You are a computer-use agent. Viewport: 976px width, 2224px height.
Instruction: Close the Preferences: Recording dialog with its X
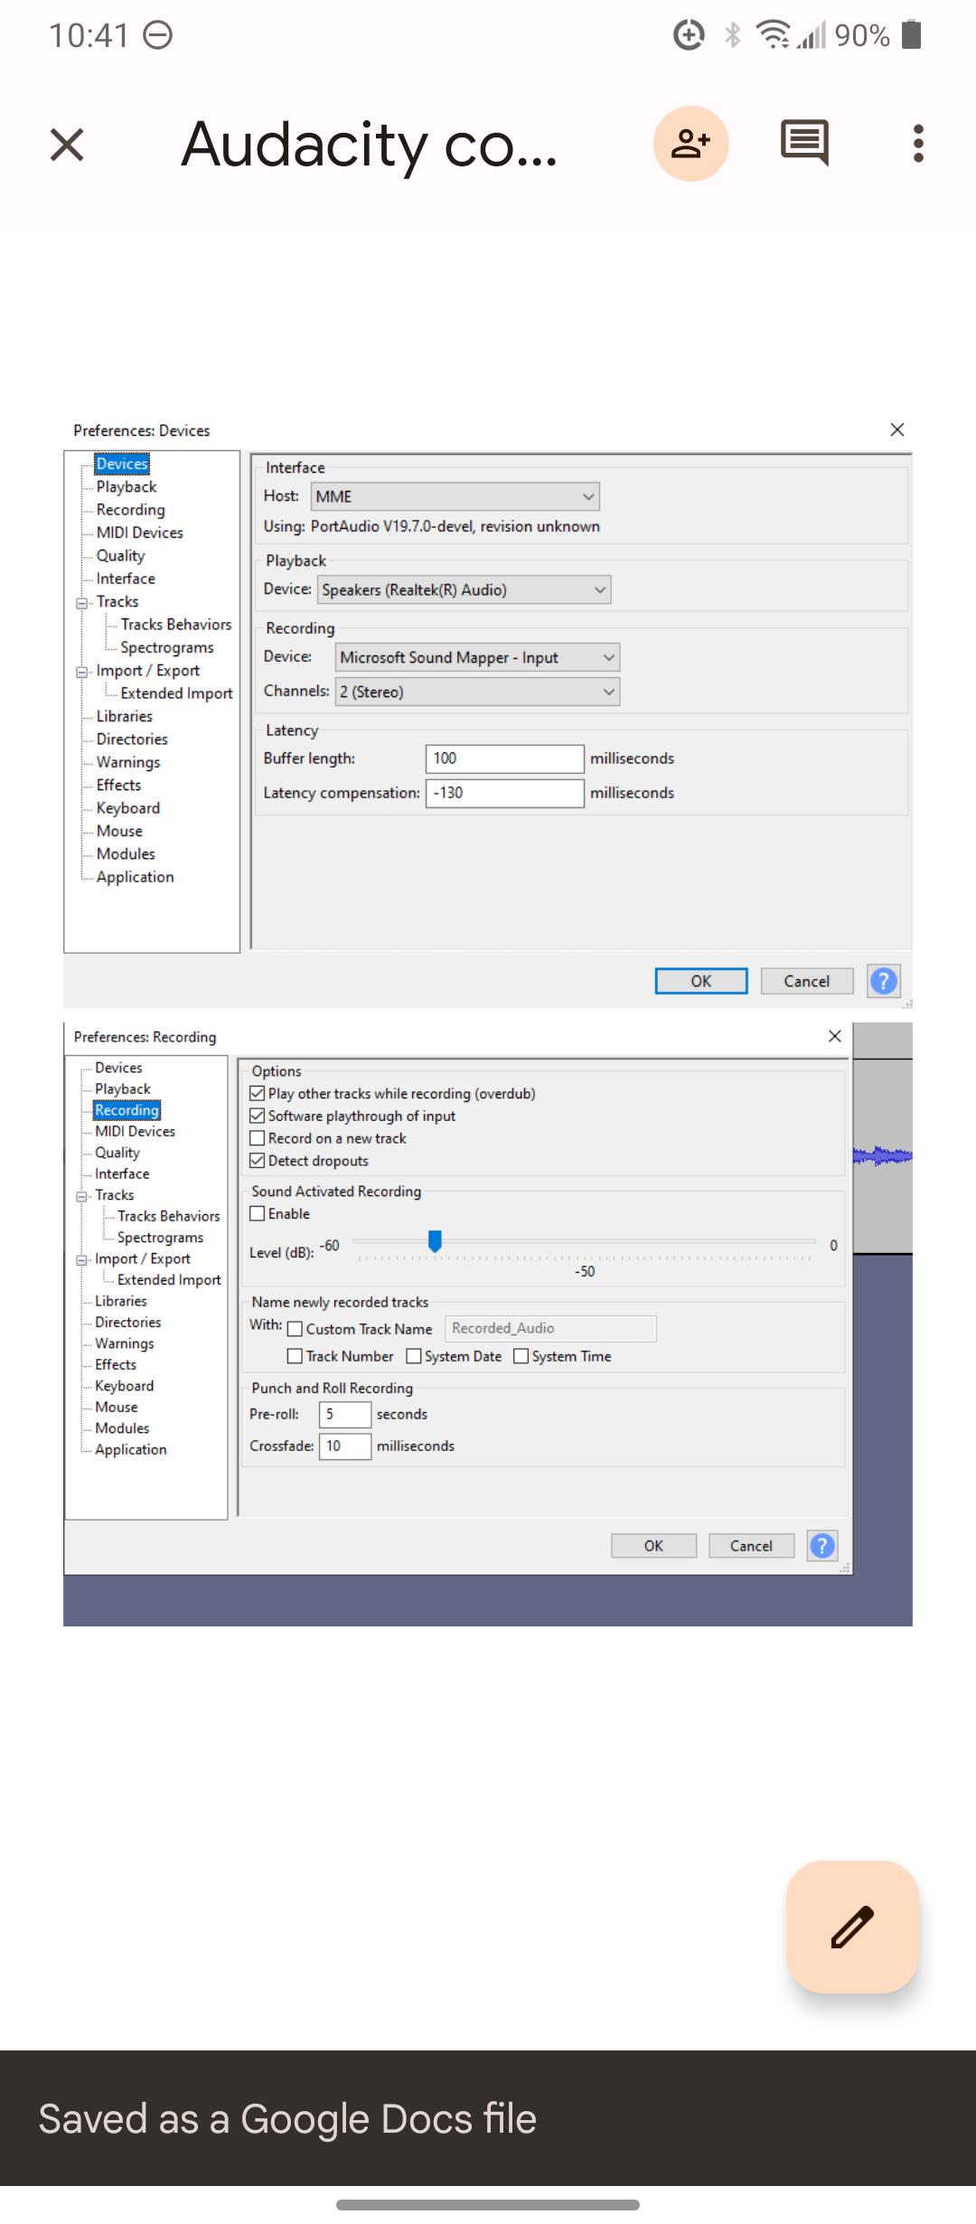(x=835, y=1036)
